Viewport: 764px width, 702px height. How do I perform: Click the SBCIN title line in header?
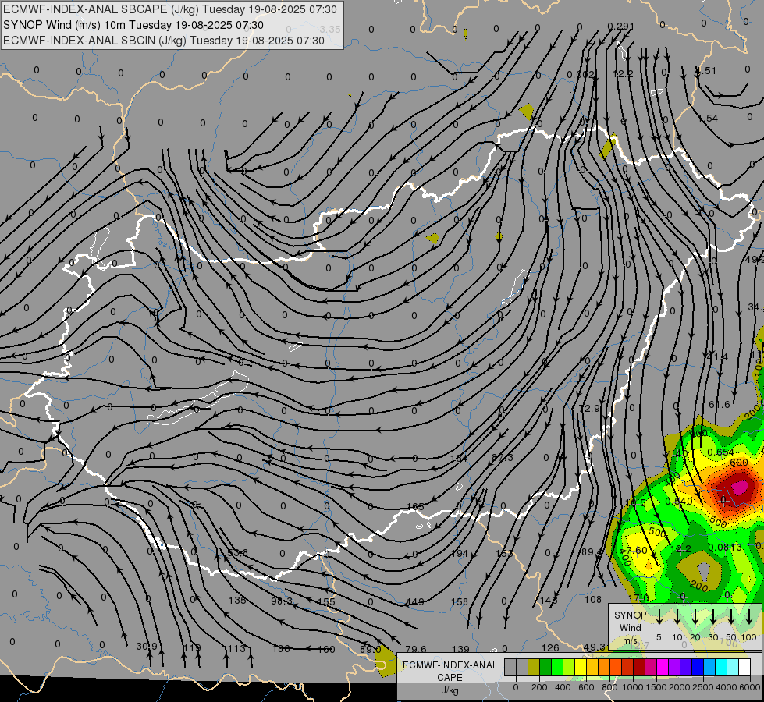(x=164, y=41)
